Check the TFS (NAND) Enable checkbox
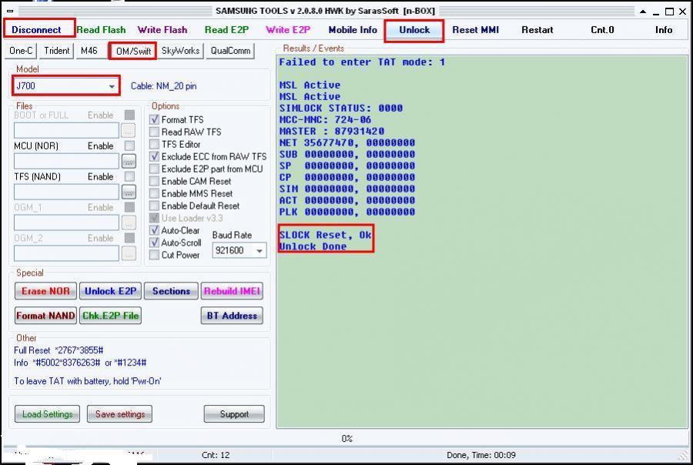 (129, 177)
